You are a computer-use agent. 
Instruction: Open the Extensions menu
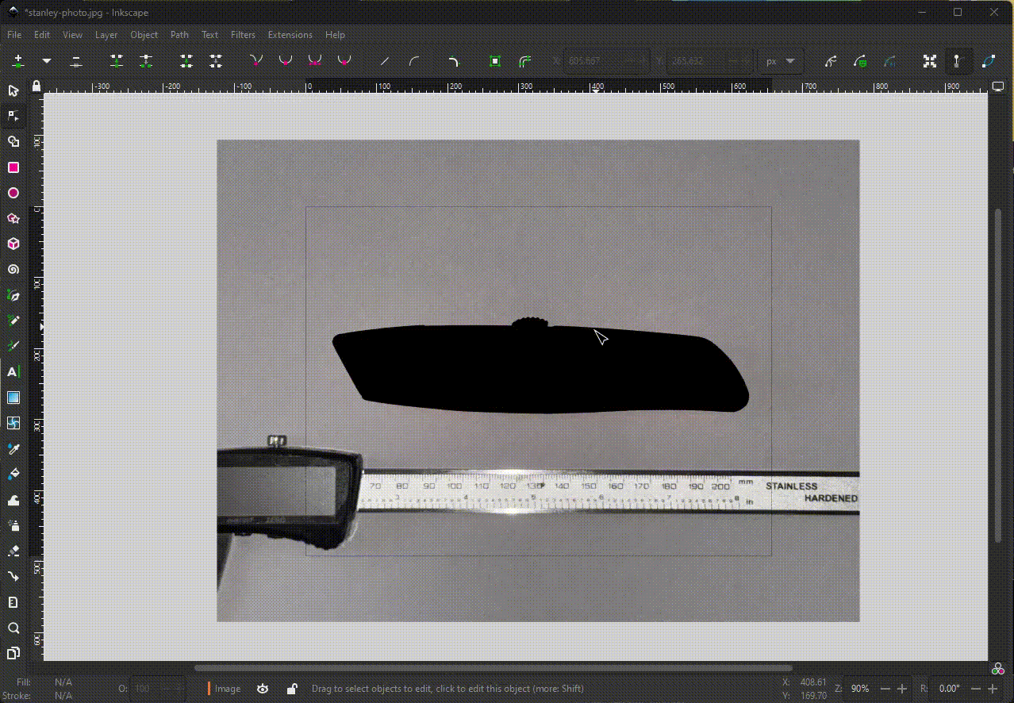(290, 35)
